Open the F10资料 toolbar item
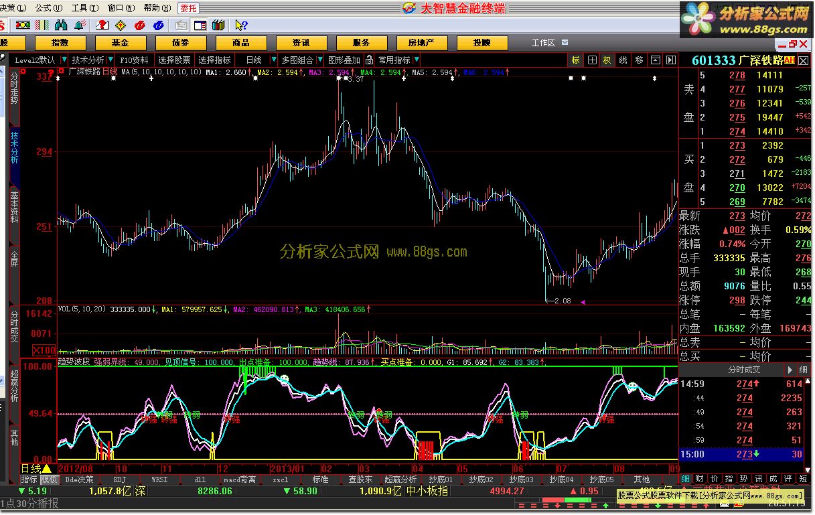Image resolution: width=815 pixels, height=515 pixels. click(135, 60)
